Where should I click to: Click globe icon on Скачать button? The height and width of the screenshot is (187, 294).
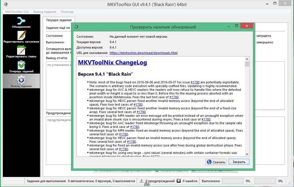209,162
